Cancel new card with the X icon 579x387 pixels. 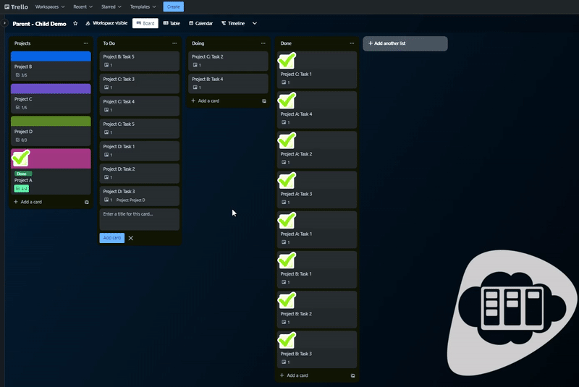coord(131,238)
